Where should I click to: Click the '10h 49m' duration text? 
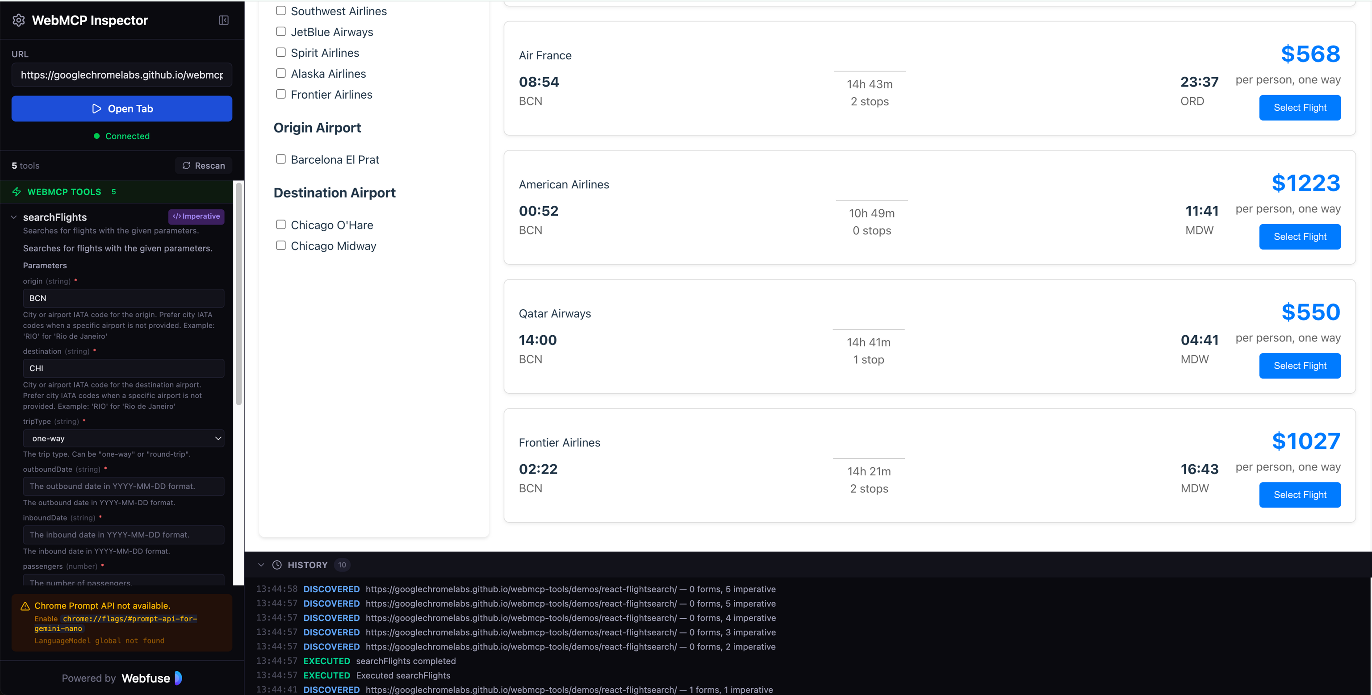[x=871, y=213]
